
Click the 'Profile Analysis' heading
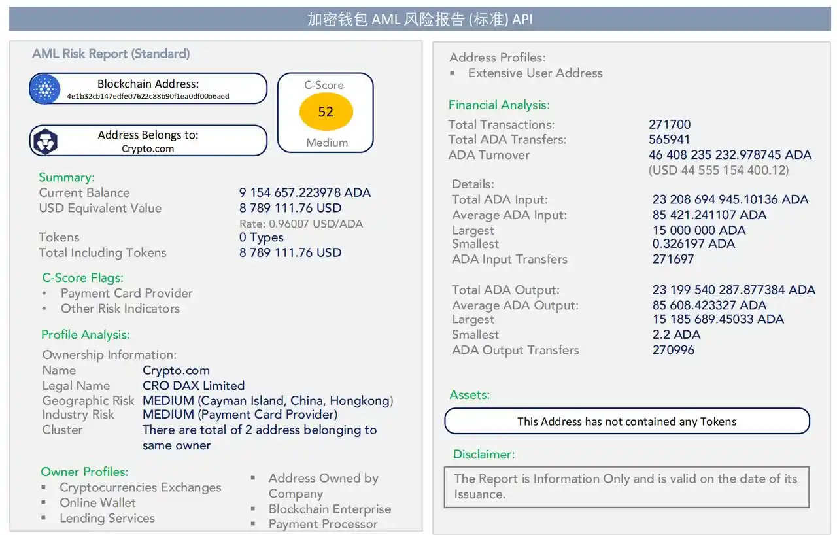point(85,334)
